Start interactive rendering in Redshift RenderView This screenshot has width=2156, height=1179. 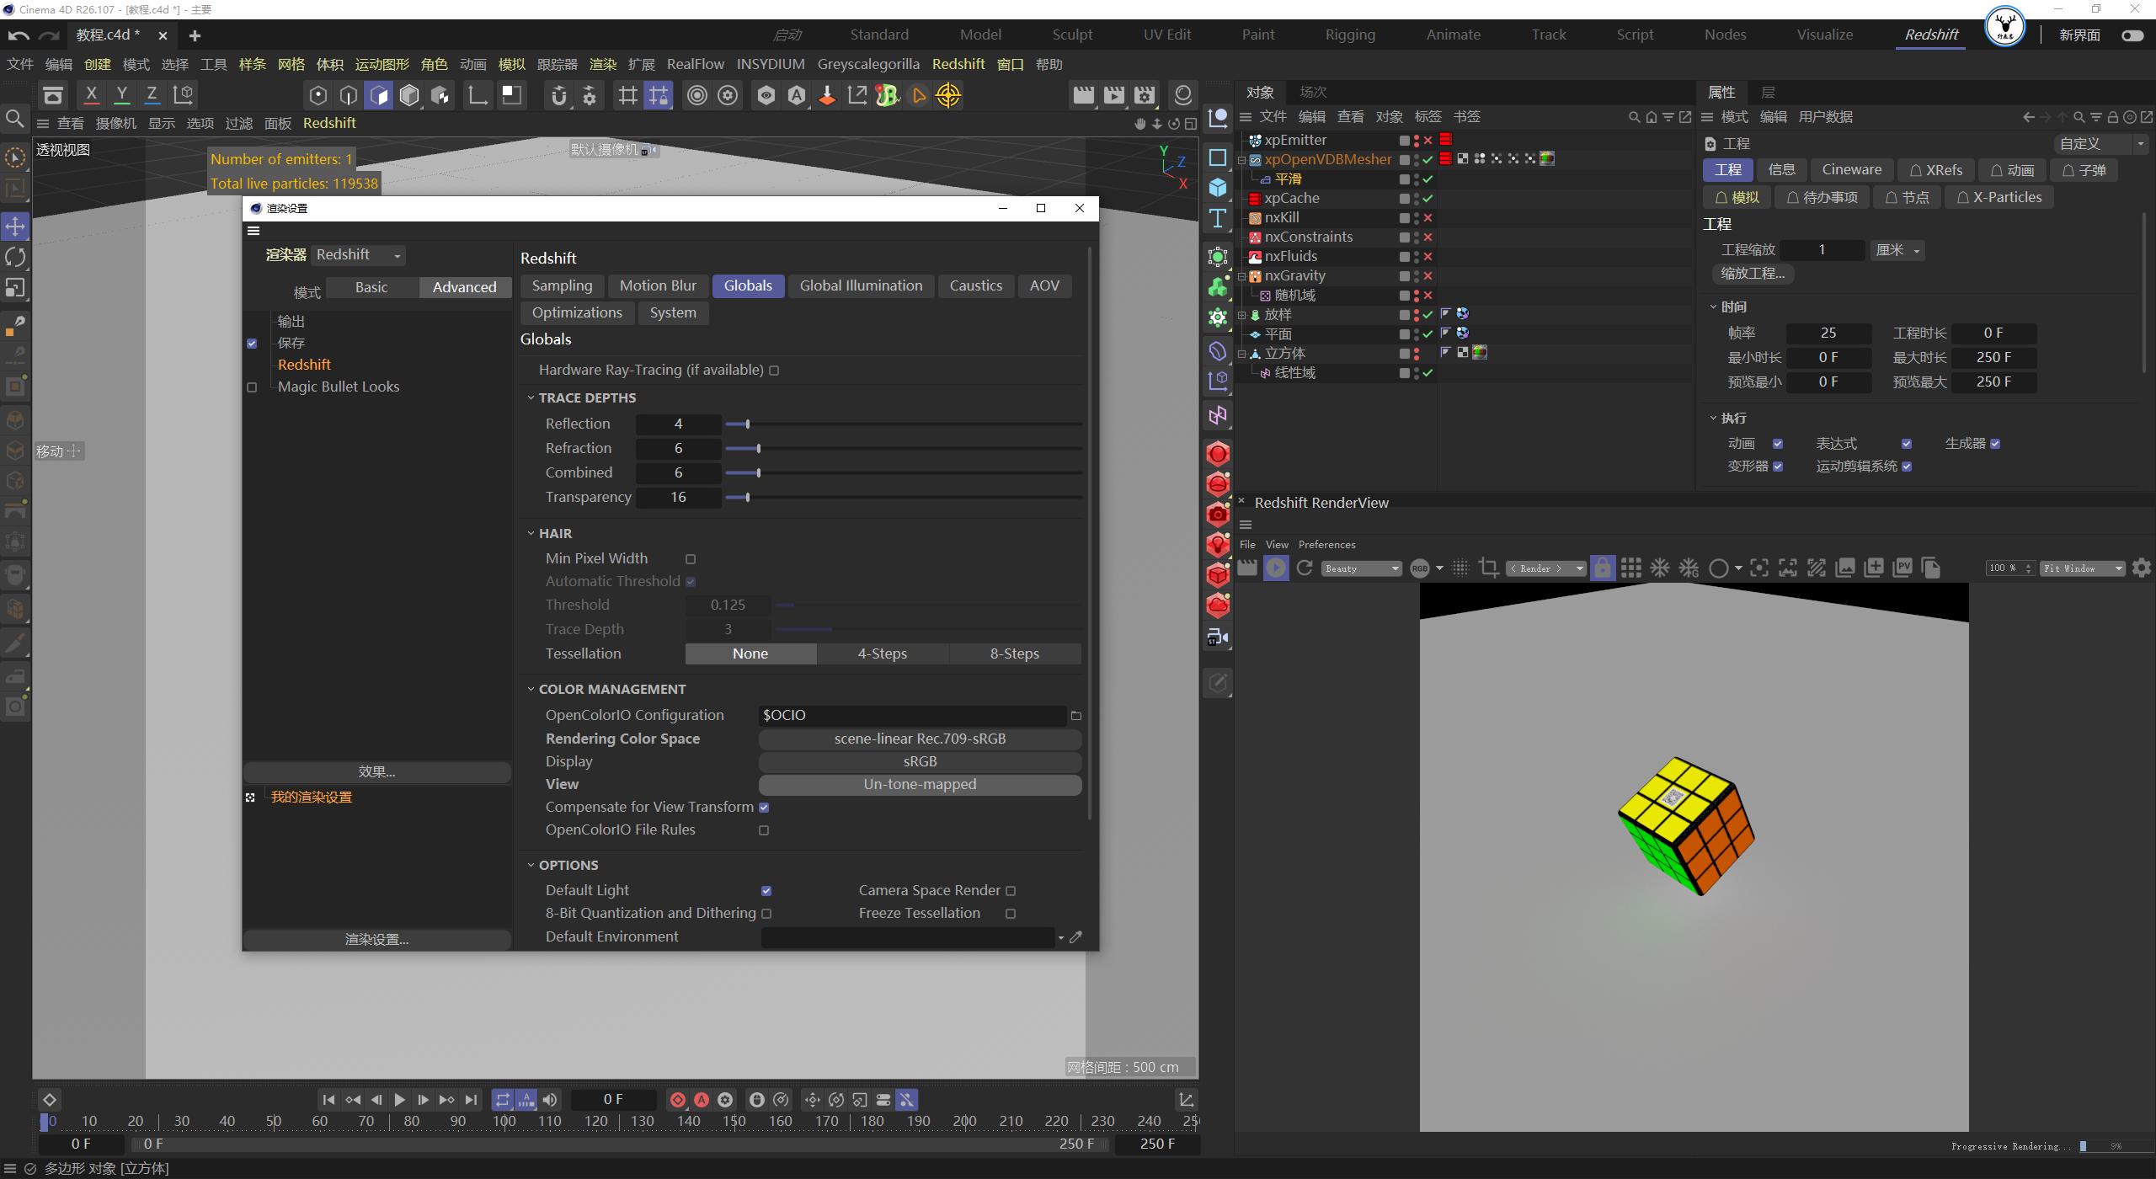(x=1276, y=568)
